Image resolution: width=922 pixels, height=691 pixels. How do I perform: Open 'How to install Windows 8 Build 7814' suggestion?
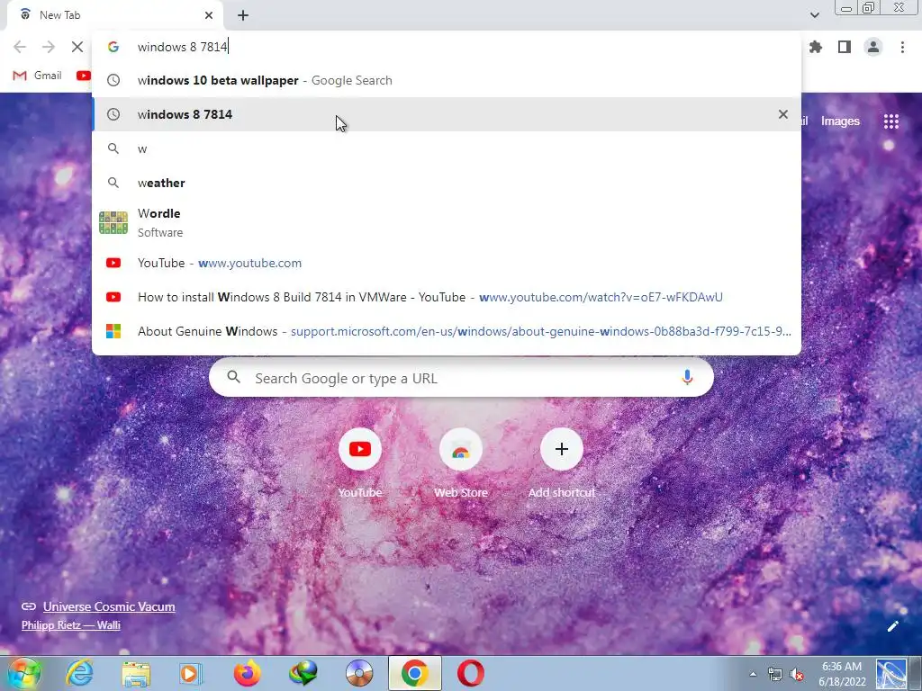point(447,297)
